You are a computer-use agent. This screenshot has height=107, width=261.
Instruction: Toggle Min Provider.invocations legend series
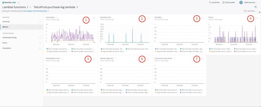[57, 49]
